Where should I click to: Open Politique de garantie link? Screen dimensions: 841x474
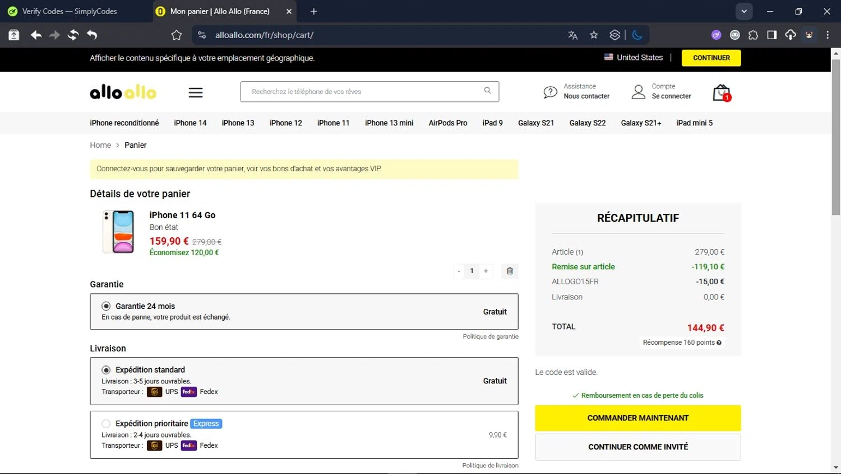point(491,336)
